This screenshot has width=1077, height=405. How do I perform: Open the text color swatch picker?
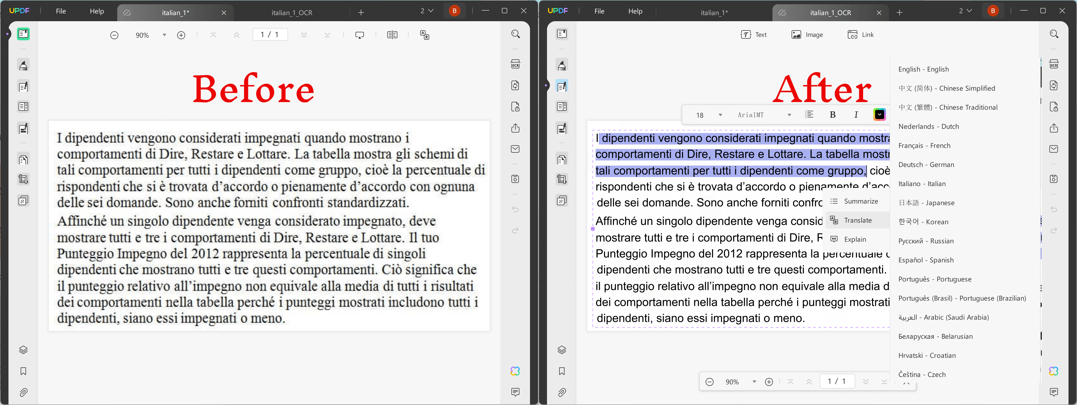pos(880,115)
